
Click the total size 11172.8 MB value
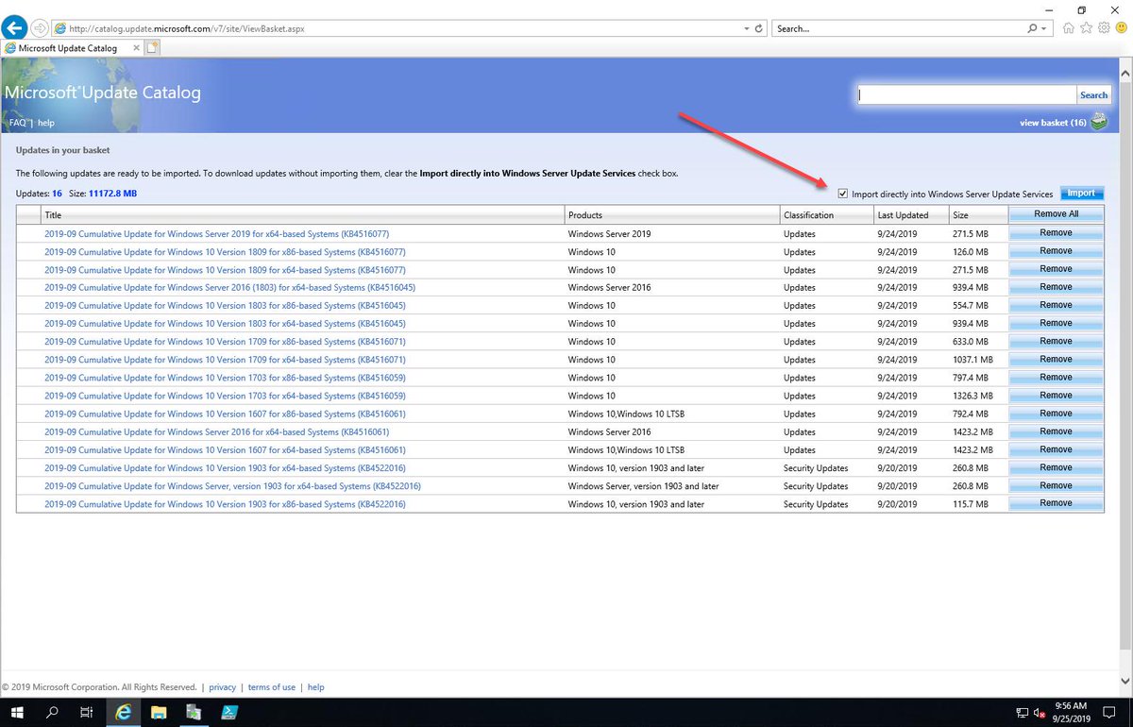point(112,194)
